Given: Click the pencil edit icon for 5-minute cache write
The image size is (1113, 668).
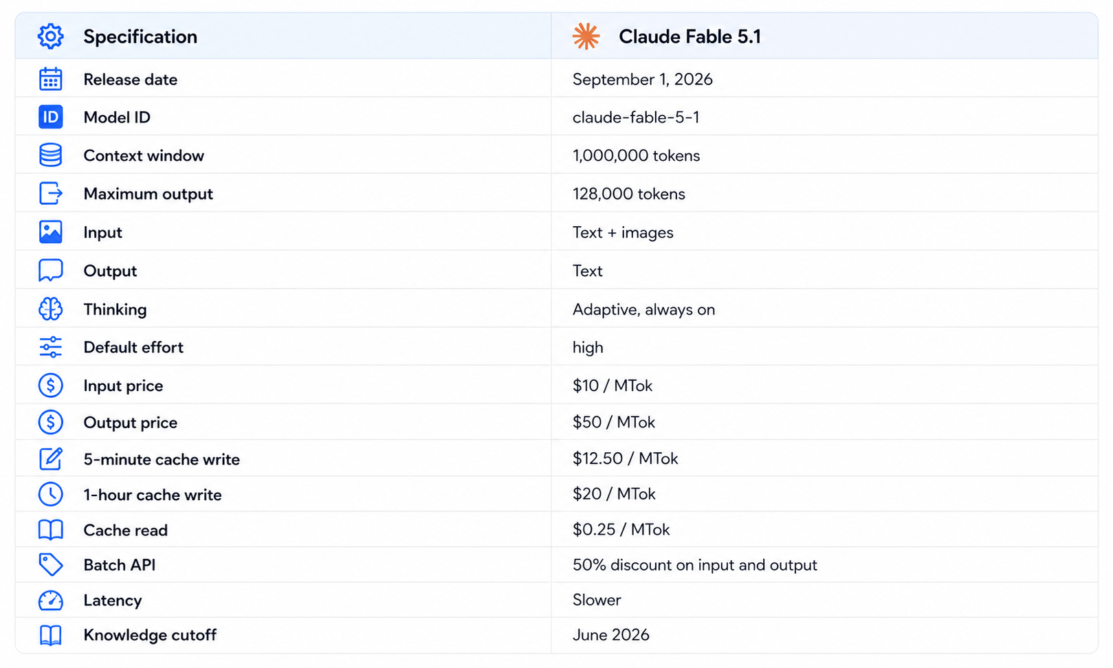Looking at the screenshot, I should [50, 458].
